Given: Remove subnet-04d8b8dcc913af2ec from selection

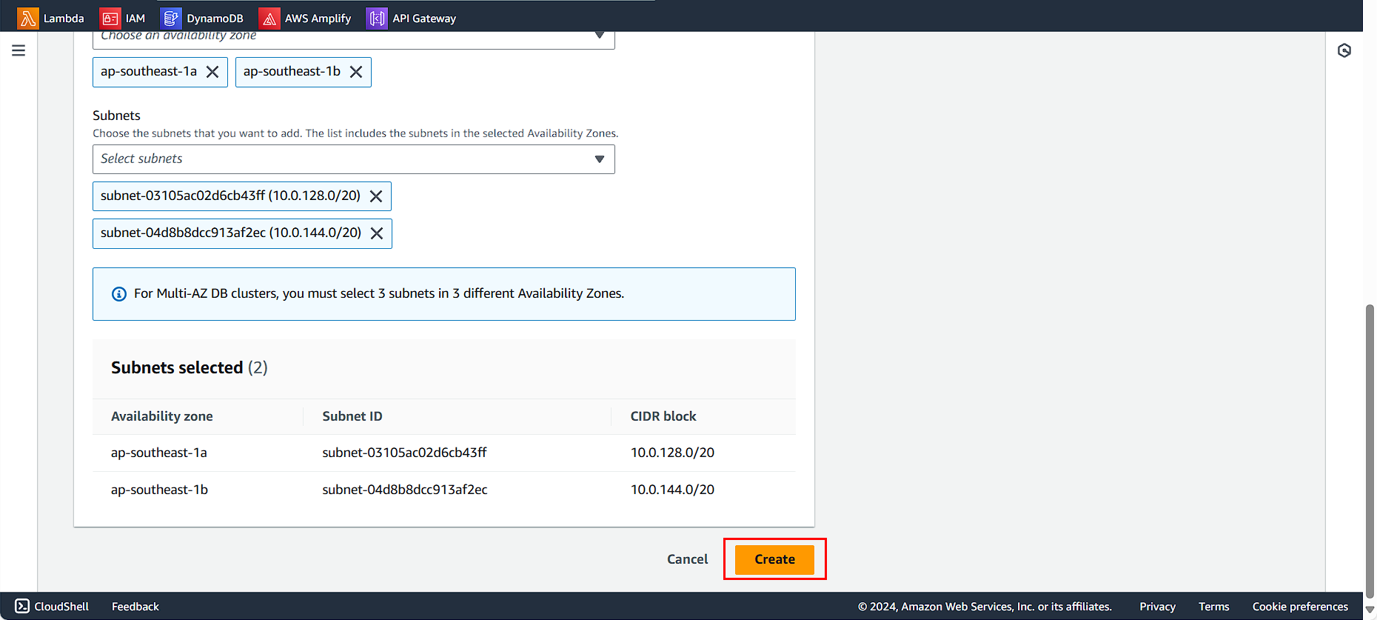Looking at the screenshot, I should [377, 233].
